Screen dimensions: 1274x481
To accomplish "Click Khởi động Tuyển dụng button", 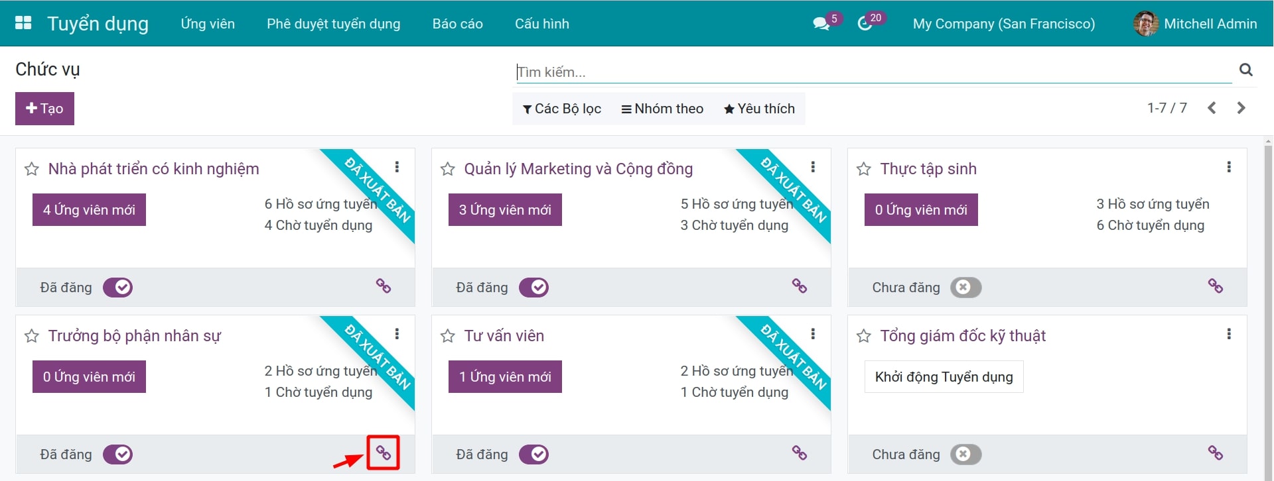I will [944, 377].
